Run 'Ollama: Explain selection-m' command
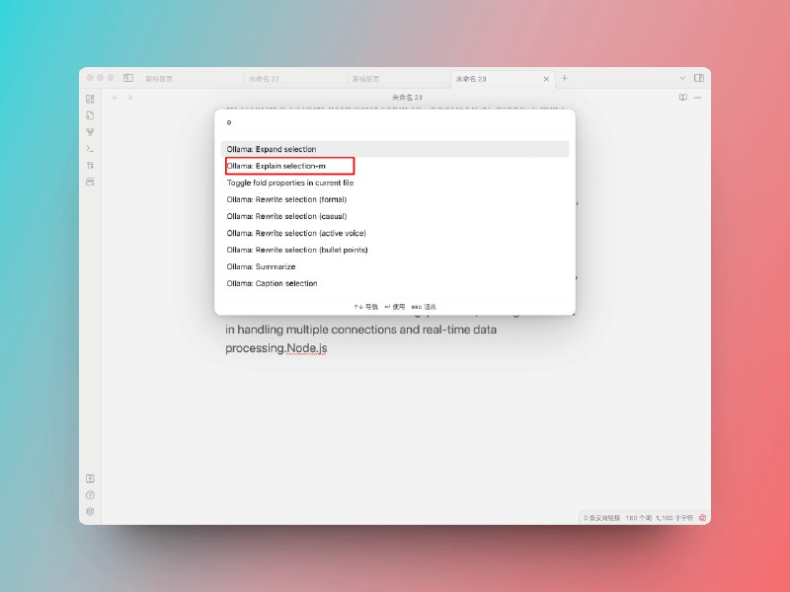Viewport: 790px width, 592px height. tap(394, 166)
